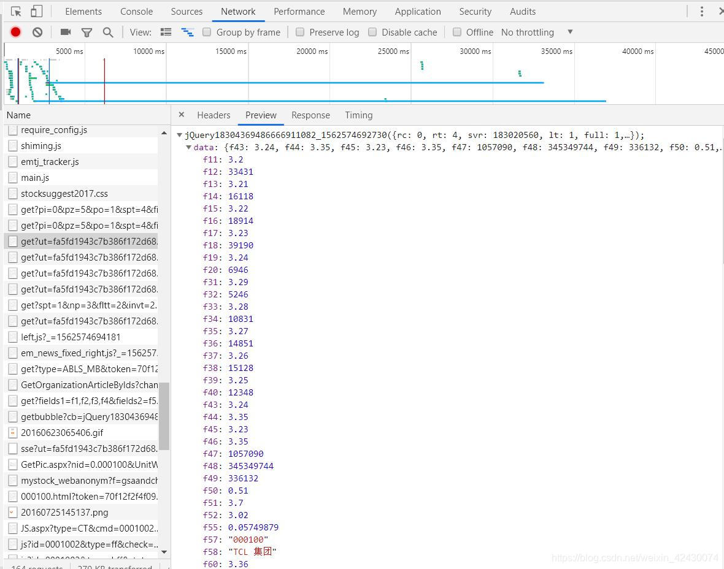The image size is (724, 569).
Task: Open the DevTools three-dot menu
Action: tap(701, 12)
